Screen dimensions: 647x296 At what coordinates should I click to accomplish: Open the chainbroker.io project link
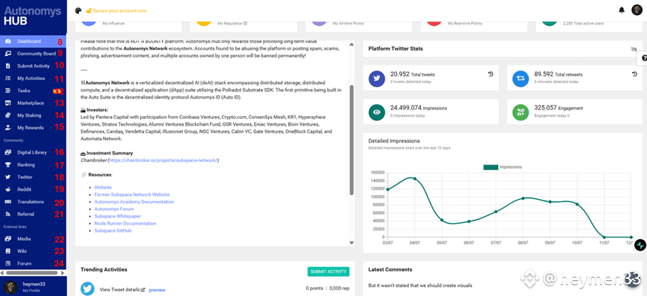164,161
